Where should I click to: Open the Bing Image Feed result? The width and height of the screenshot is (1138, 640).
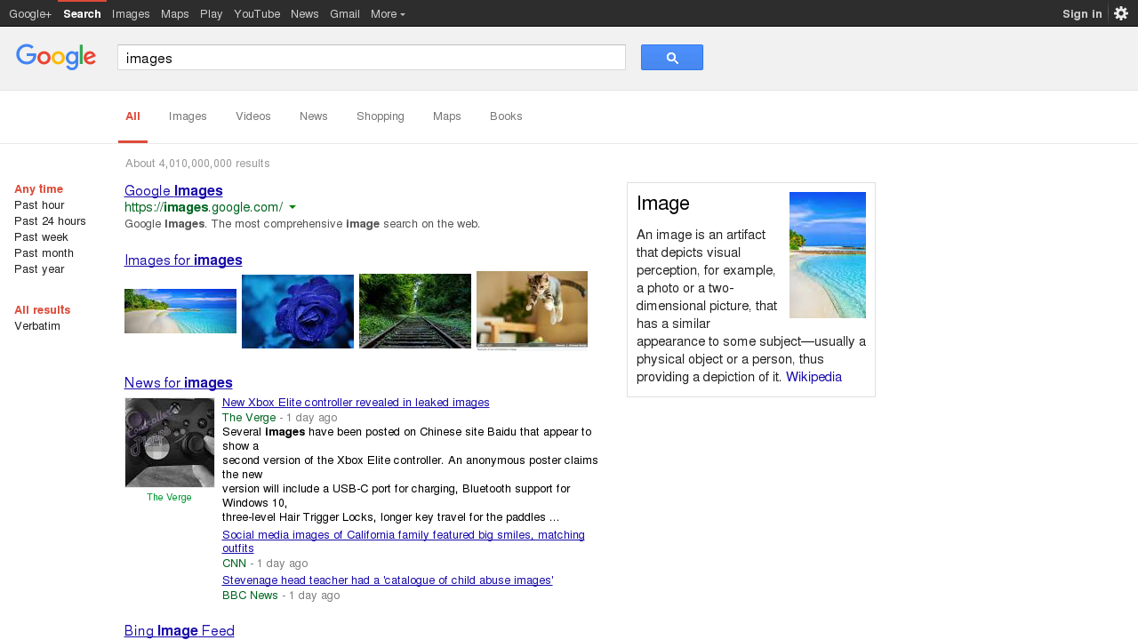pos(180,630)
